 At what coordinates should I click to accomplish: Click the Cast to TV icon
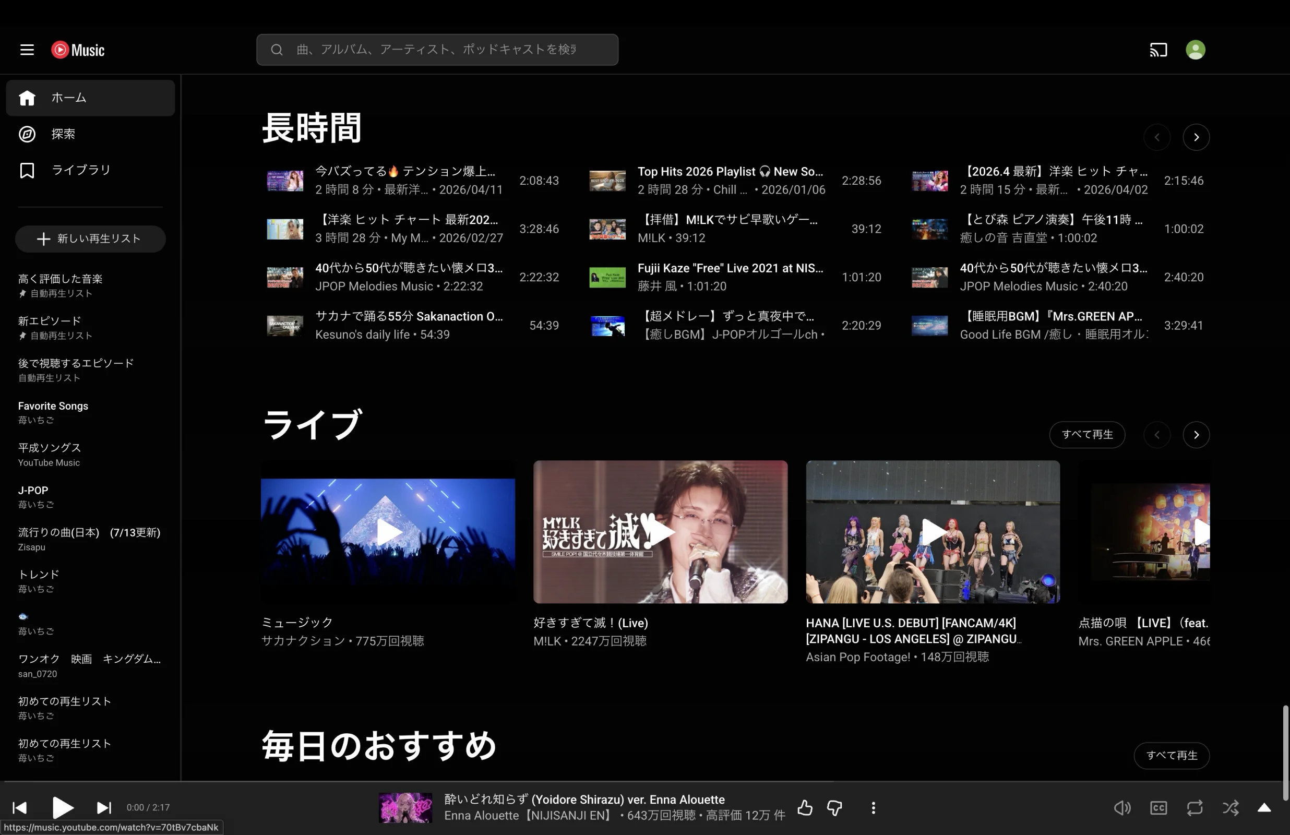[1158, 50]
